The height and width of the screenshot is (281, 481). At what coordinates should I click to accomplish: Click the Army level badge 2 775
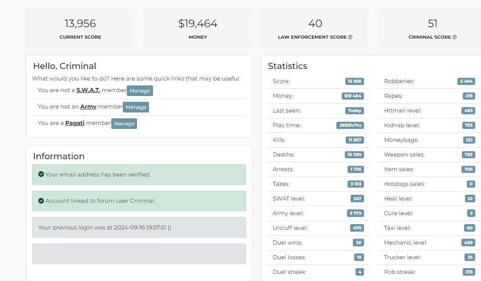coord(355,213)
